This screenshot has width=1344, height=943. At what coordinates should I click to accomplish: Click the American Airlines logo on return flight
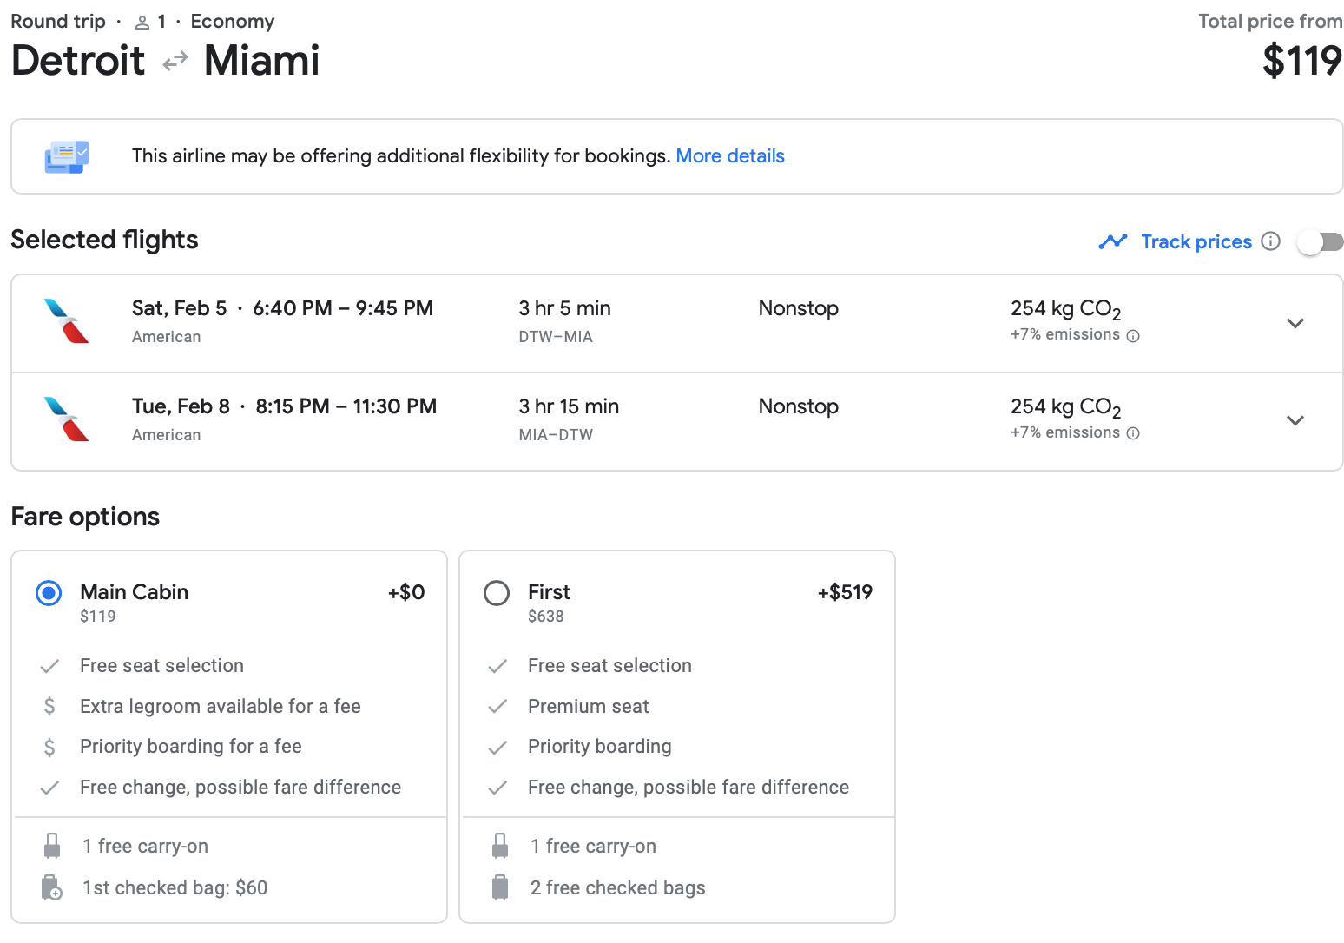click(67, 419)
